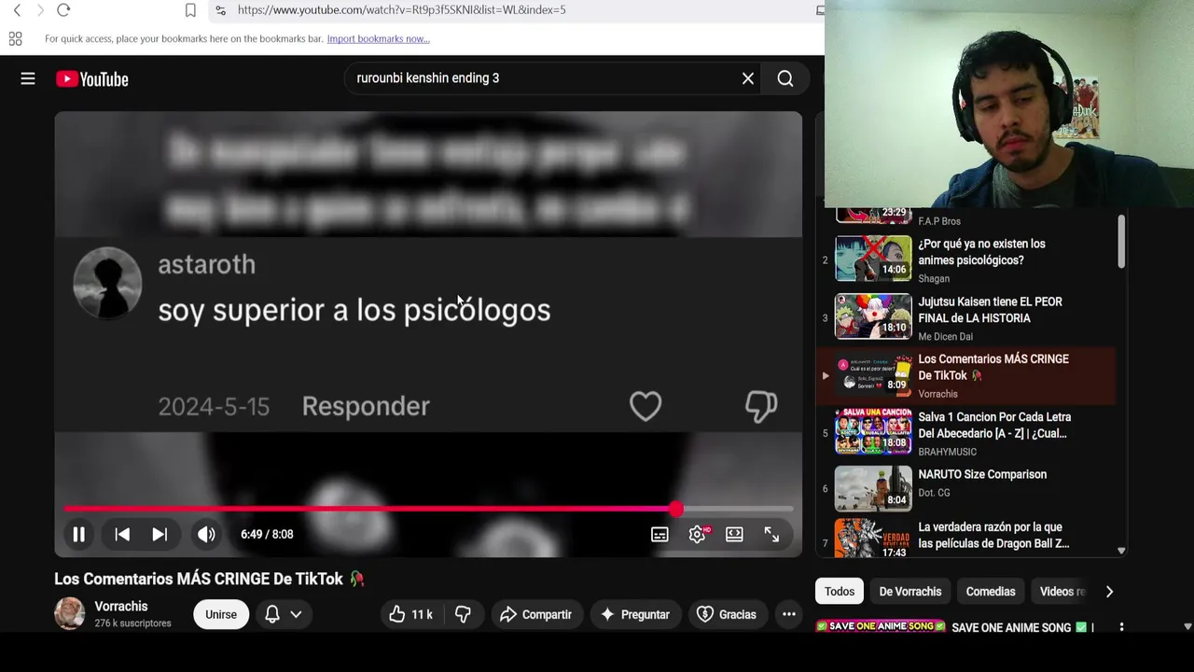The height and width of the screenshot is (672, 1194).
Task: Pause the video
Action: [79, 534]
